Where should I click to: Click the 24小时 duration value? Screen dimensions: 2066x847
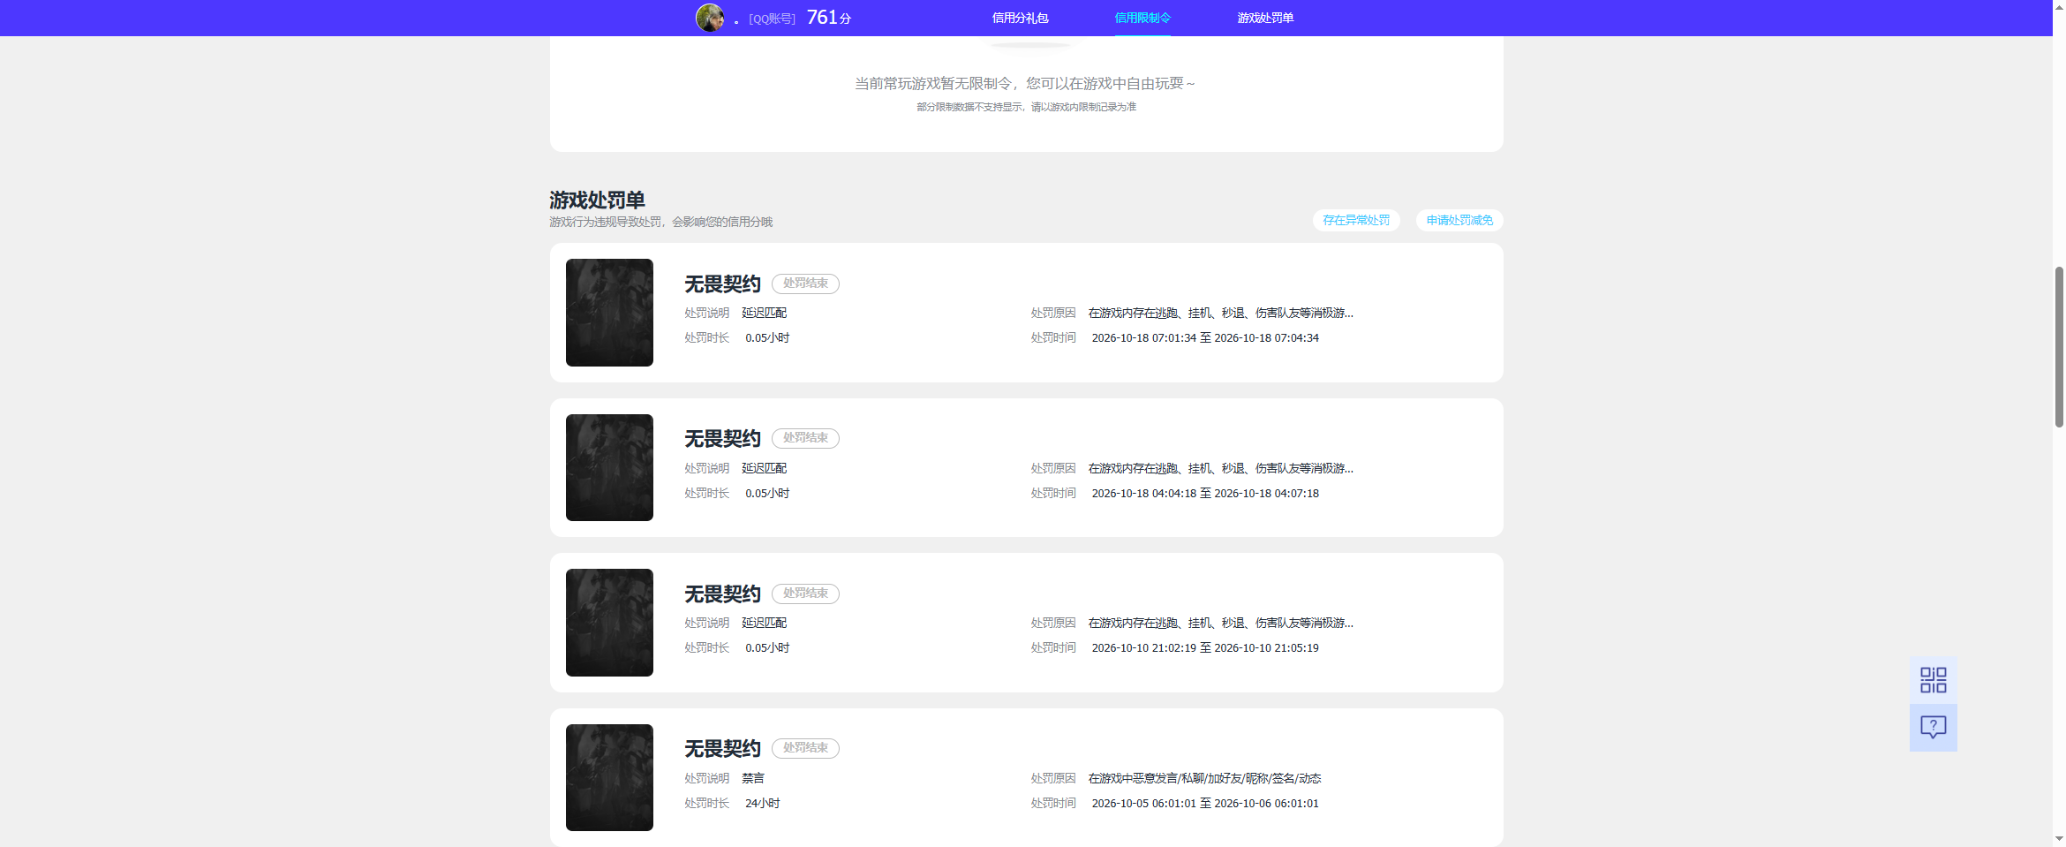(762, 803)
